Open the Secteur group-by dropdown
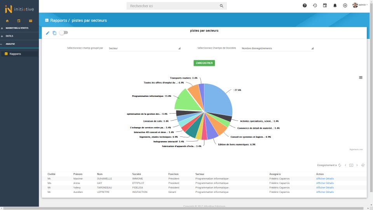The width and height of the screenshot is (373, 210). 145,48
